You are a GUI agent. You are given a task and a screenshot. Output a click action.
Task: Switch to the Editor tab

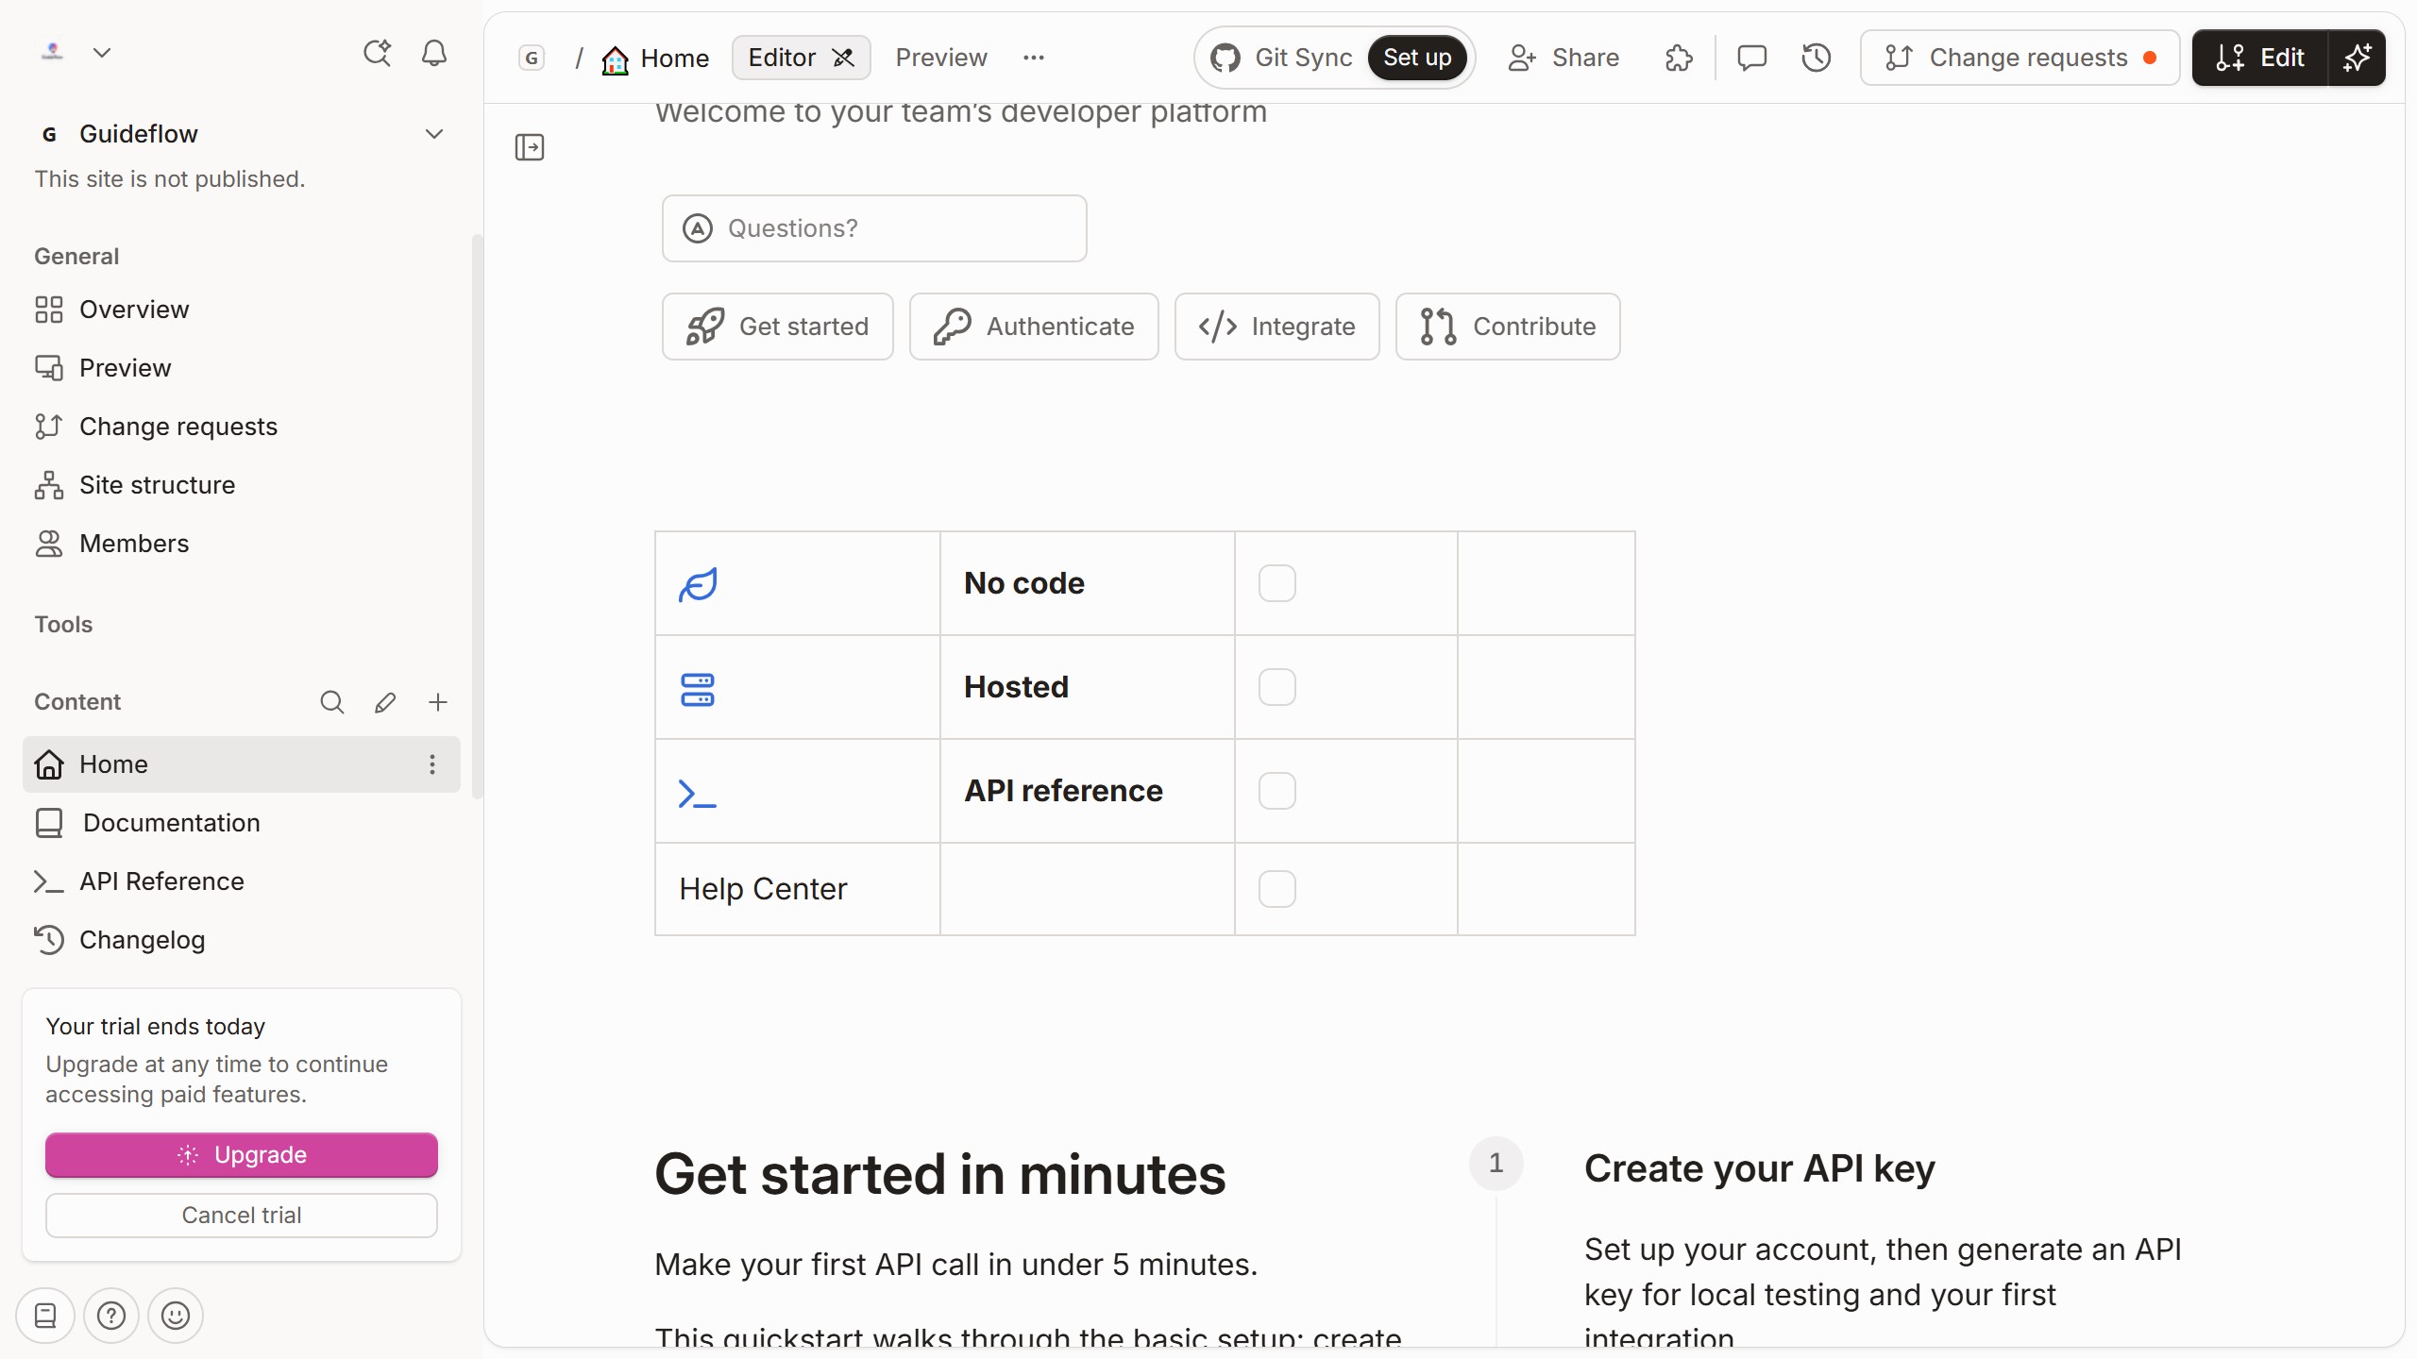pos(801,58)
